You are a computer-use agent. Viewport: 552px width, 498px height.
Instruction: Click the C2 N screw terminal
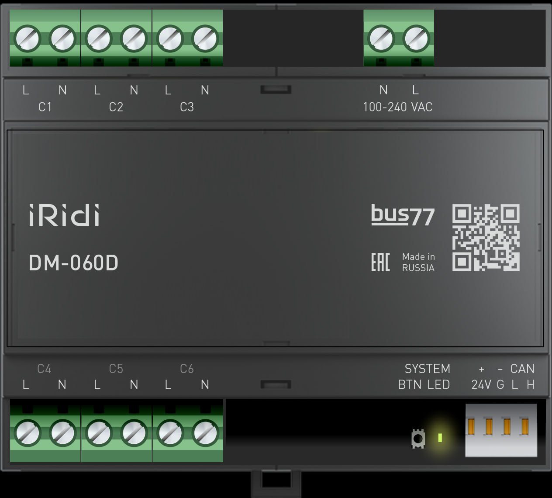[134, 38]
